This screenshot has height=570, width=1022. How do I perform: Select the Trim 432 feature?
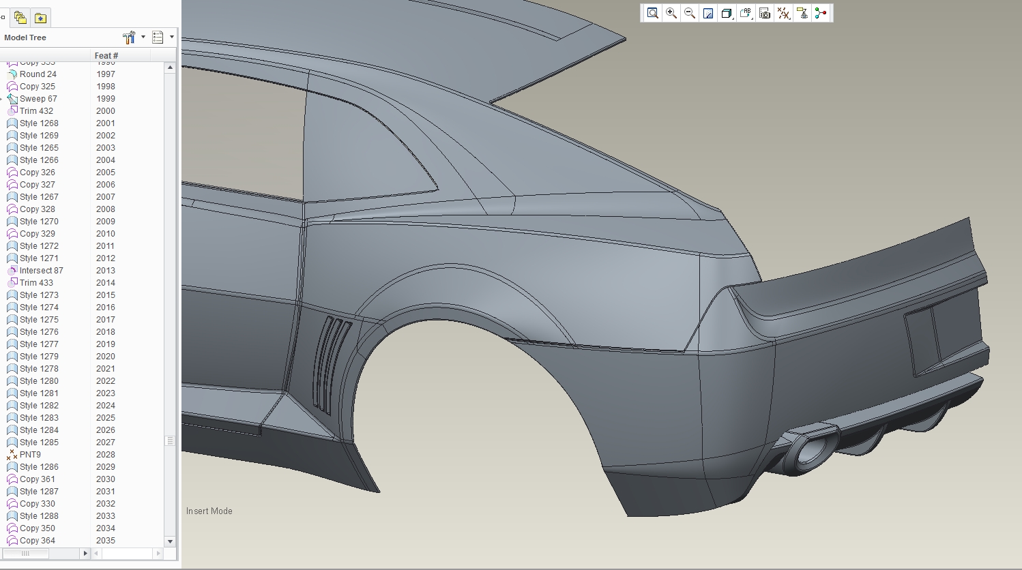tap(36, 111)
